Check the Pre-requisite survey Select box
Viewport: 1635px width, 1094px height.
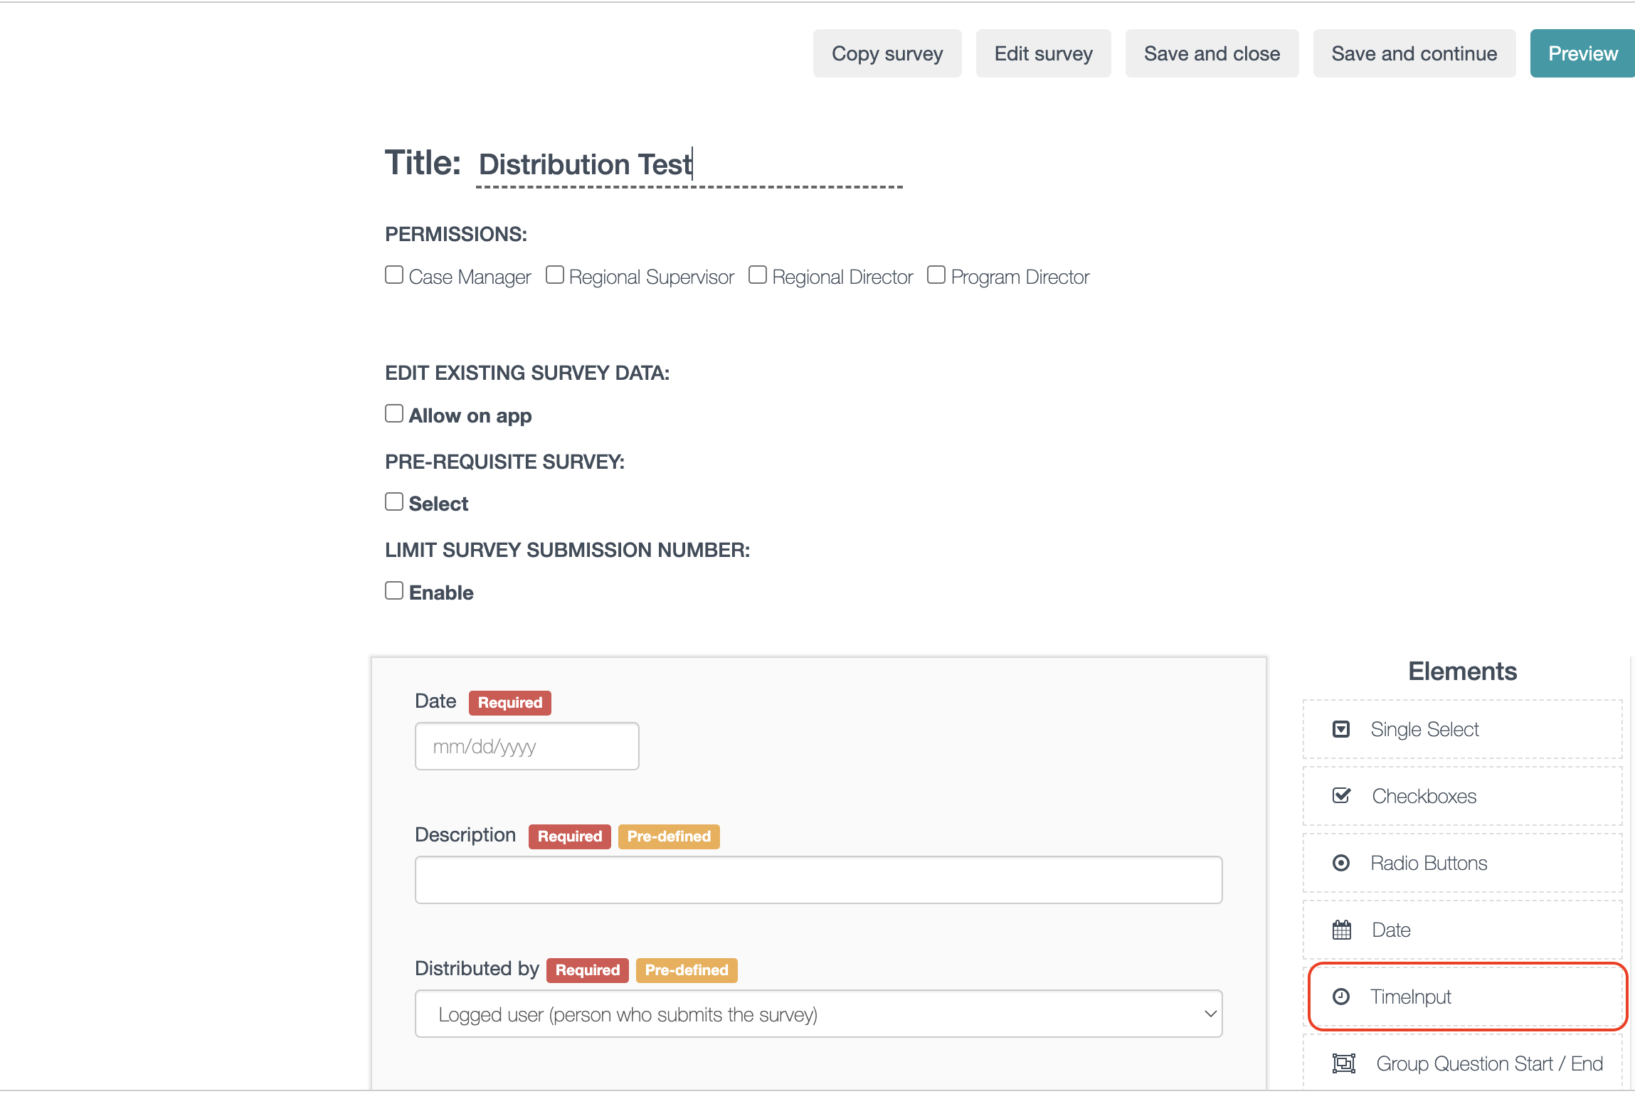tap(394, 502)
